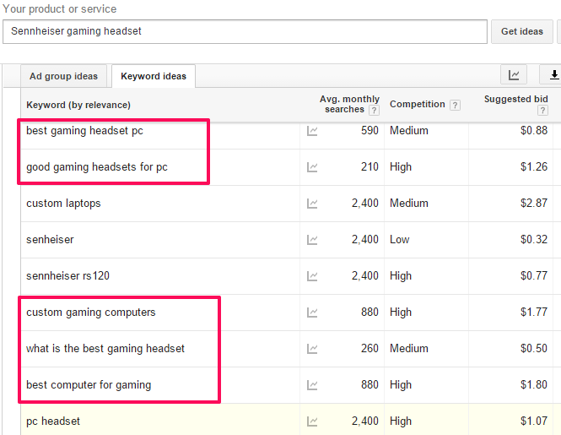Click the product or service input field
This screenshot has height=435, width=561.
tap(245, 31)
